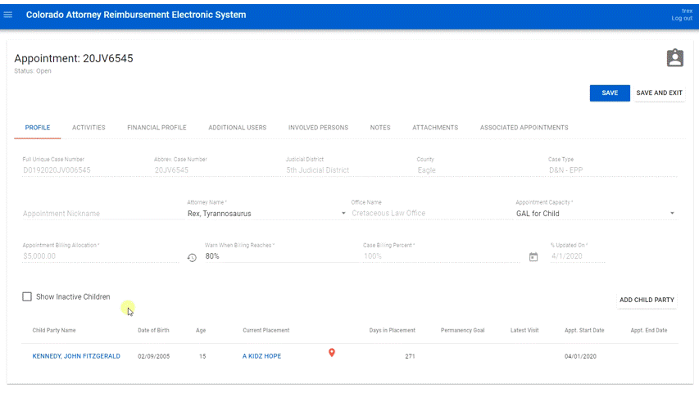
Task: Log out of the system
Action: pos(682,18)
